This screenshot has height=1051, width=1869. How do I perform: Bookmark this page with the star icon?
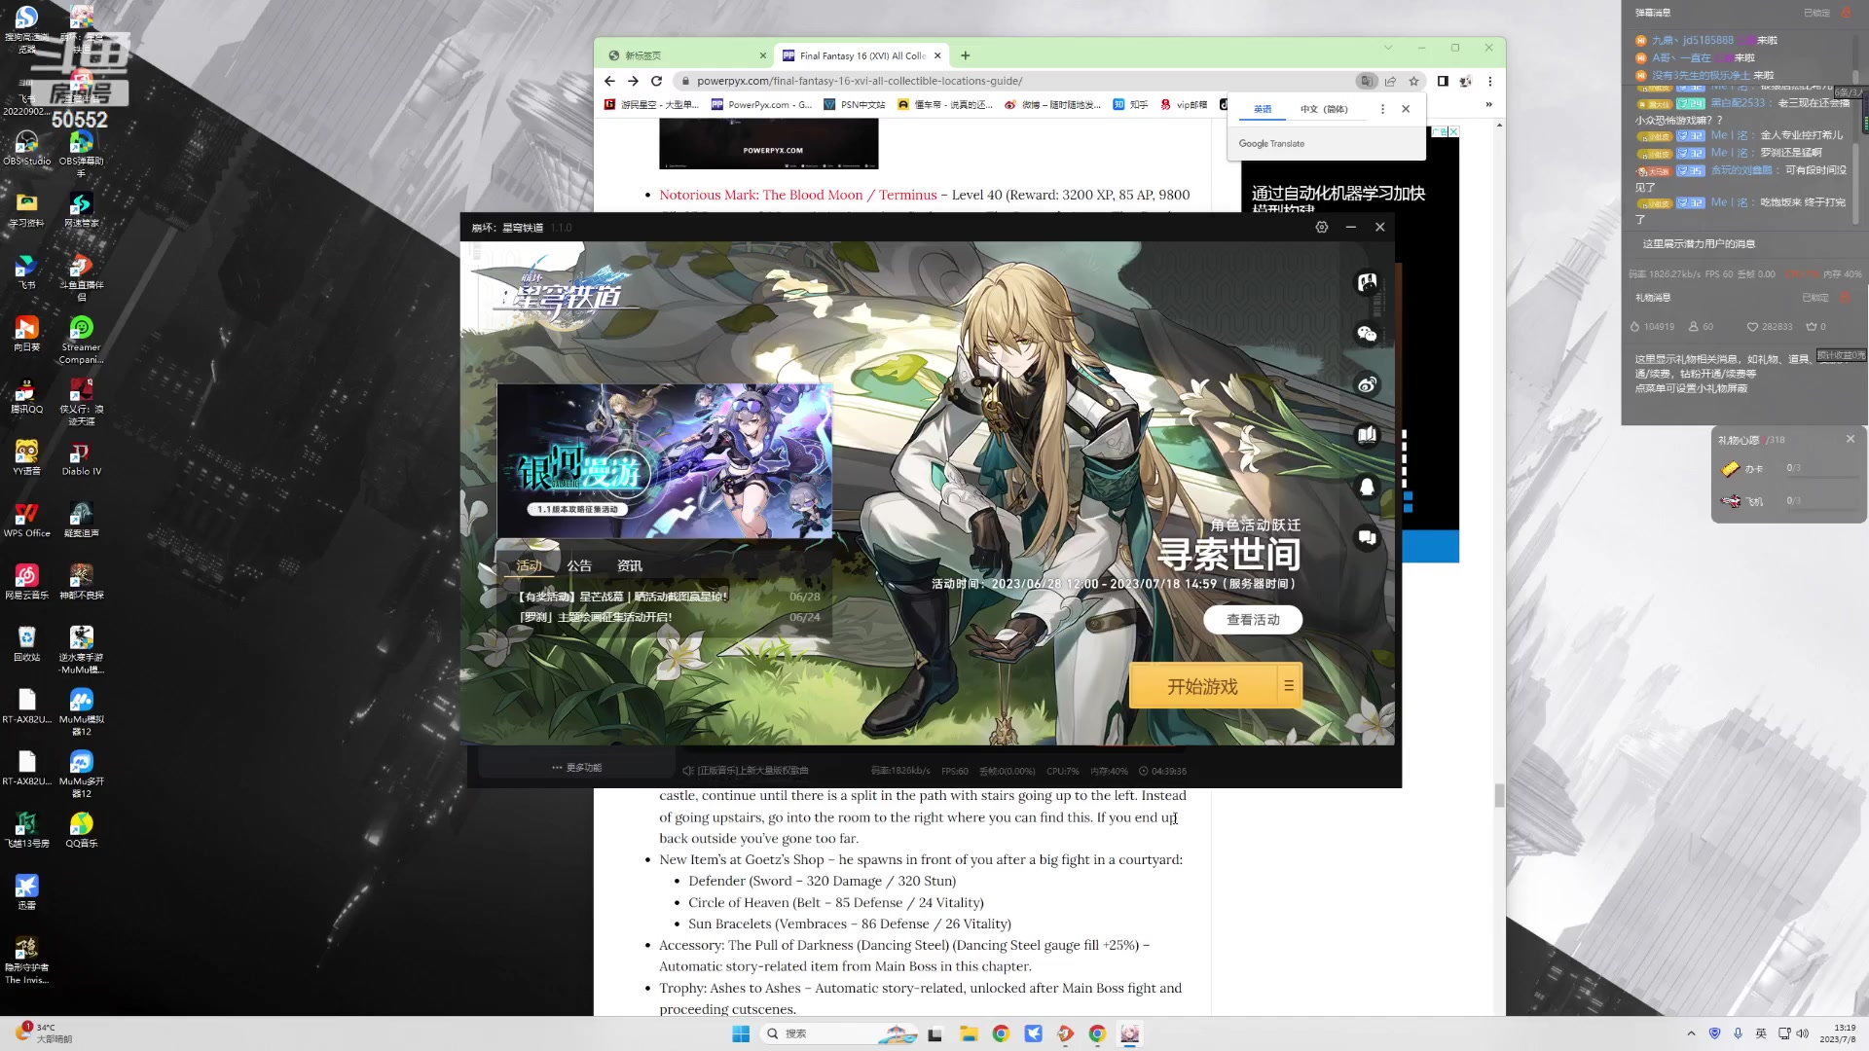coord(1413,81)
